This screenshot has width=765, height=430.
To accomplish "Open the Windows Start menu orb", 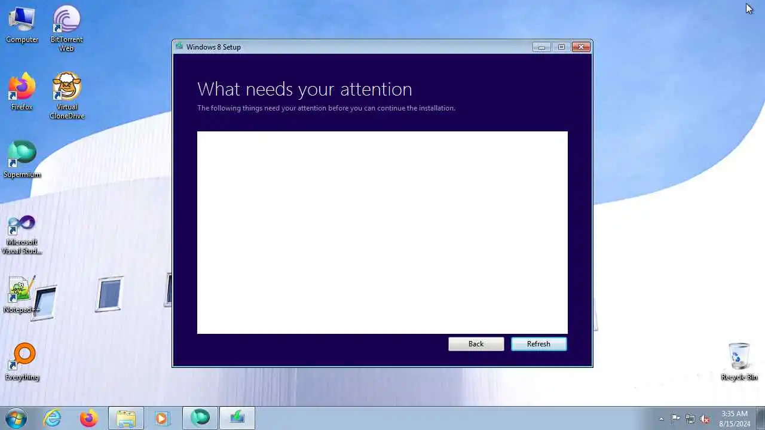I will click(16, 418).
